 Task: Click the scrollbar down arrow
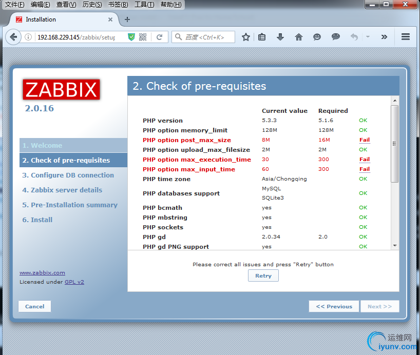click(x=394, y=246)
